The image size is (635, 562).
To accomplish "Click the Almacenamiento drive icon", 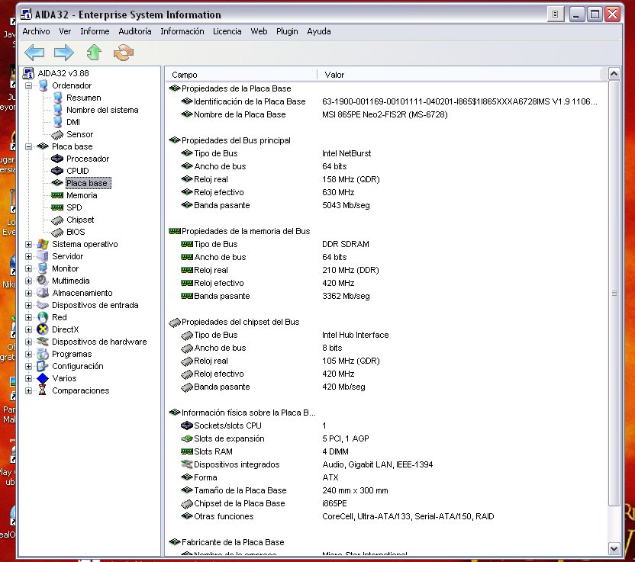I will point(43,293).
